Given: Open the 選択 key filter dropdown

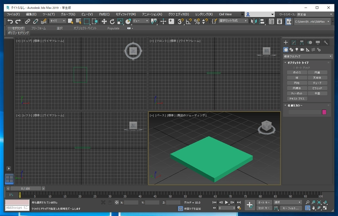Looking at the screenshot, I should coord(287,202).
